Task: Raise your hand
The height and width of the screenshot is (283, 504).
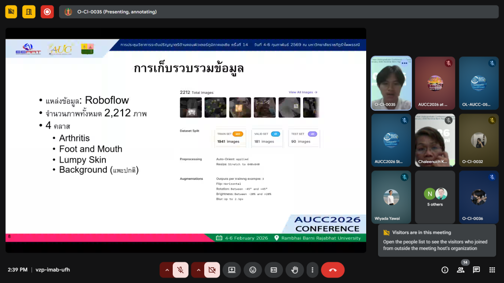Action: pos(295,270)
